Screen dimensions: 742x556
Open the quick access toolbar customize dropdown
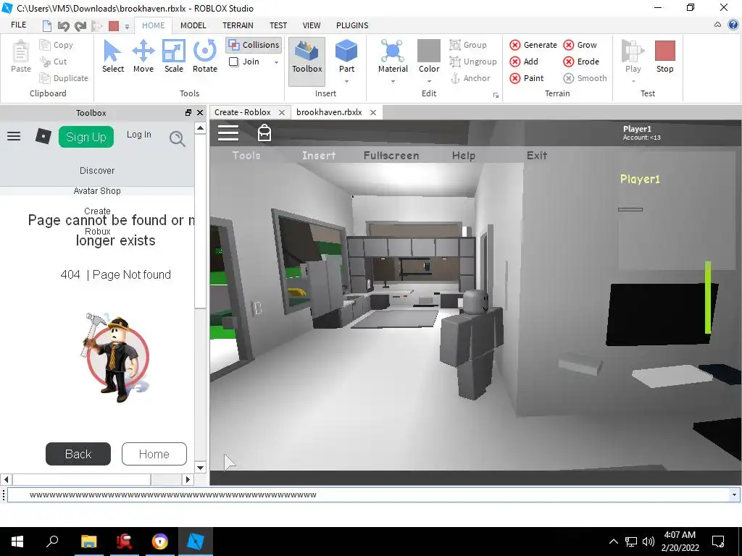(127, 27)
